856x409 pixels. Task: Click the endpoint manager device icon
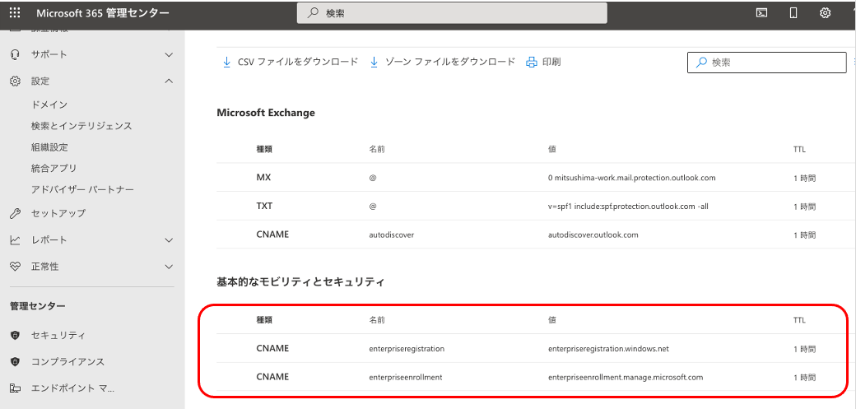(x=16, y=388)
